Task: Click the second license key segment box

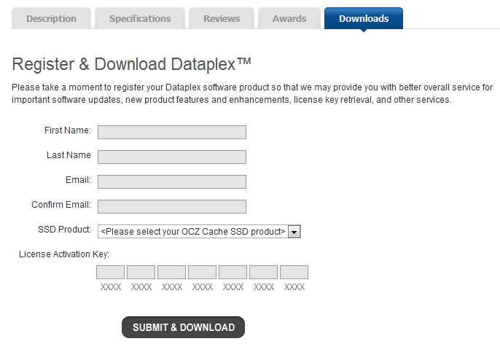Action: coord(141,273)
